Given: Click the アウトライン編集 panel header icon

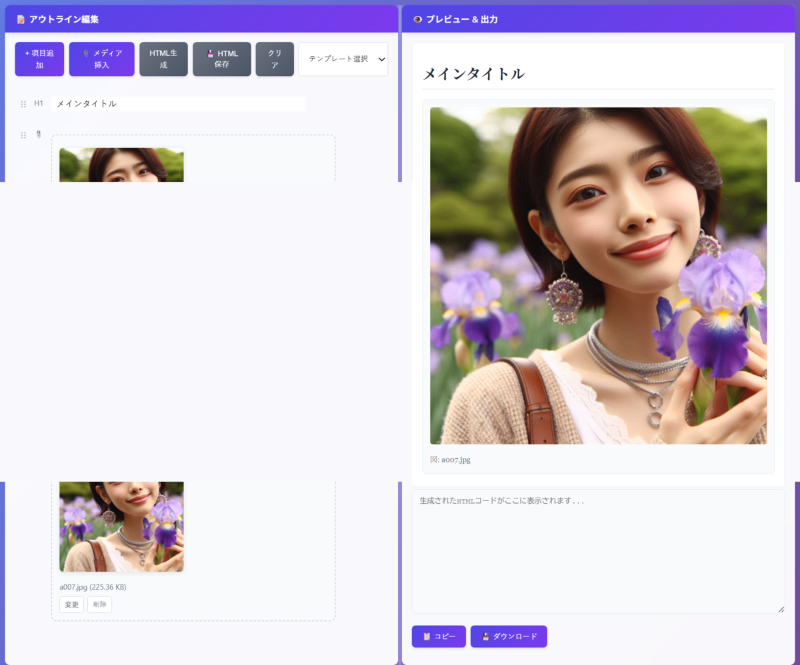Looking at the screenshot, I should 21,19.
